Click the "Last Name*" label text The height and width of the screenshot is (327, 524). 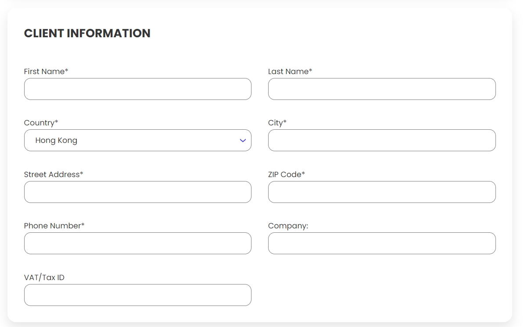pos(290,71)
